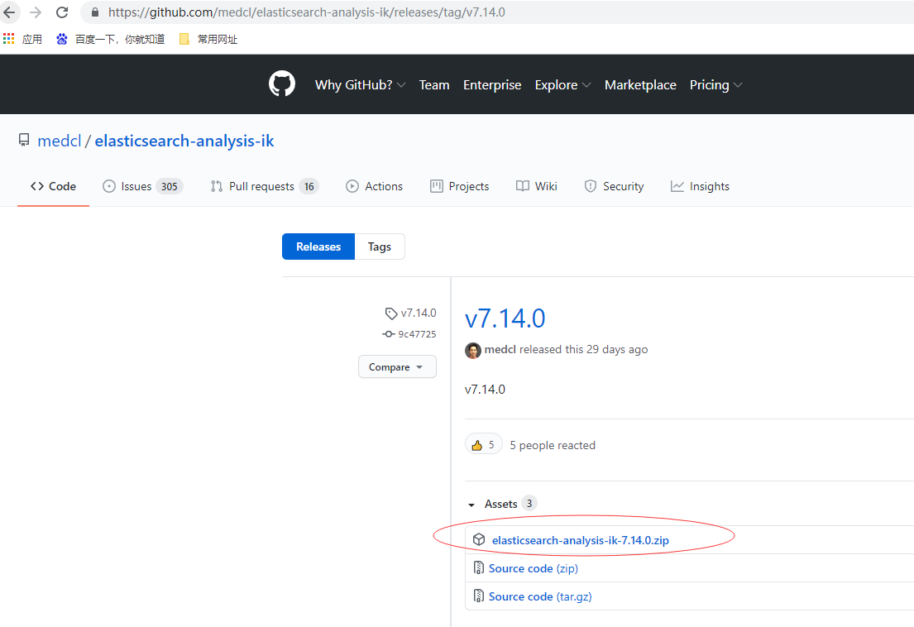Open the Team nav link
The width and height of the screenshot is (914, 627).
pyautogui.click(x=434, y=85)
